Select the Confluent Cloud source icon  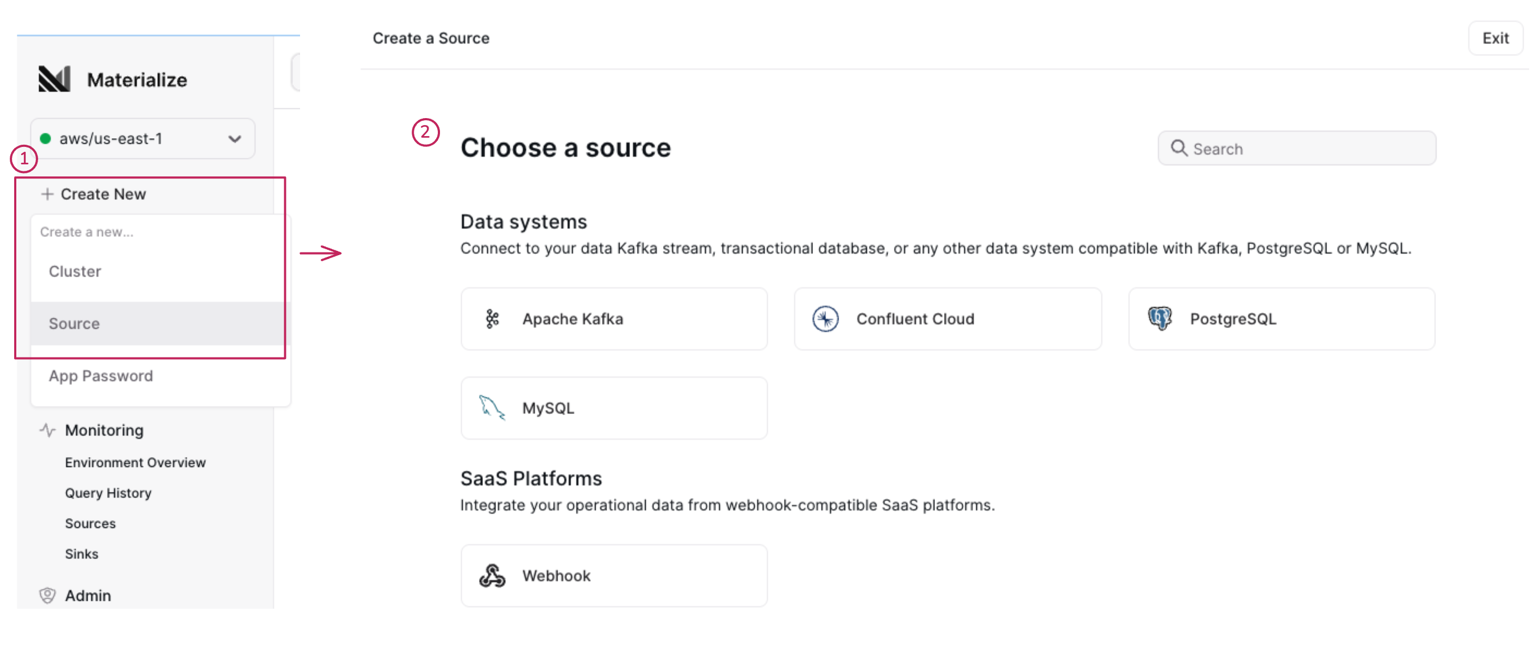click(826, 318)
